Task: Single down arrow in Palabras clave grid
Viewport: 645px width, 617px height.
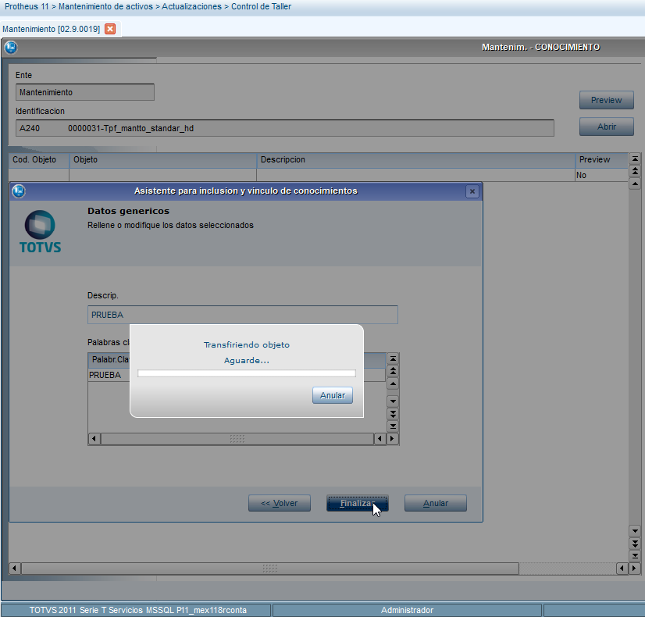Action: pyautogui.click(x=393, y=401)
